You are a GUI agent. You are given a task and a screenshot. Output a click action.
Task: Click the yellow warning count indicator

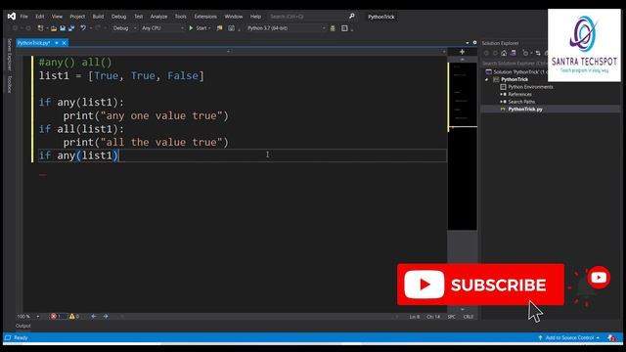click(x=74, y=316)
